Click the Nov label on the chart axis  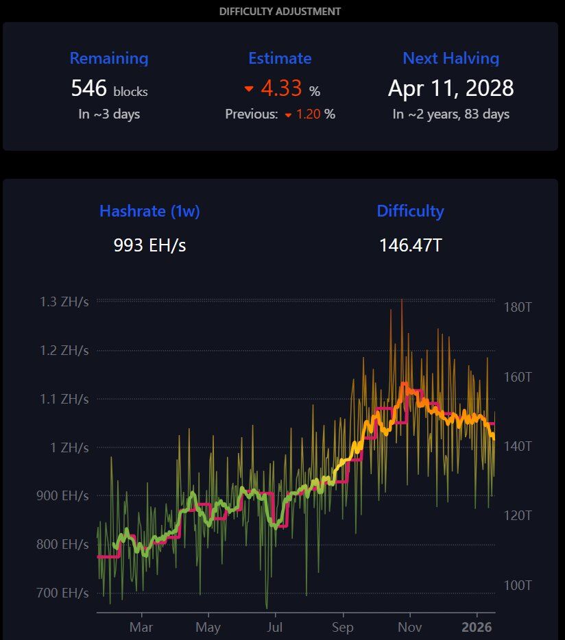coord(410,627)
